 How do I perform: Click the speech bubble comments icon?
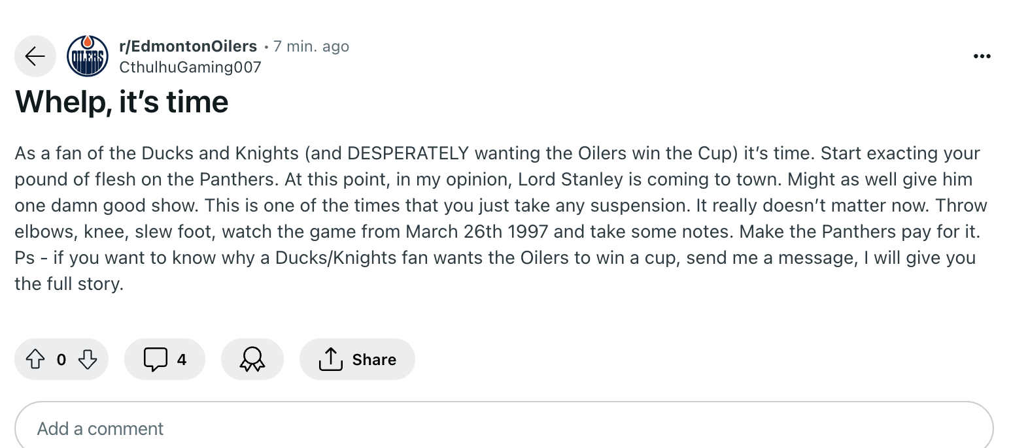click(155, 359)
